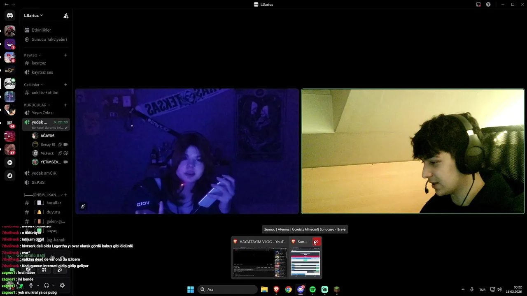Open the server with purple ghost avatar

click(x=10, y=44)
